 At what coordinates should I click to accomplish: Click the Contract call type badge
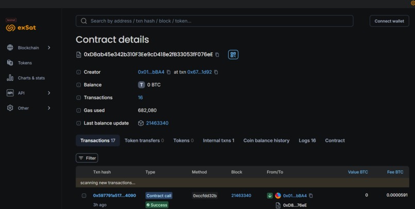click(159, 196)
